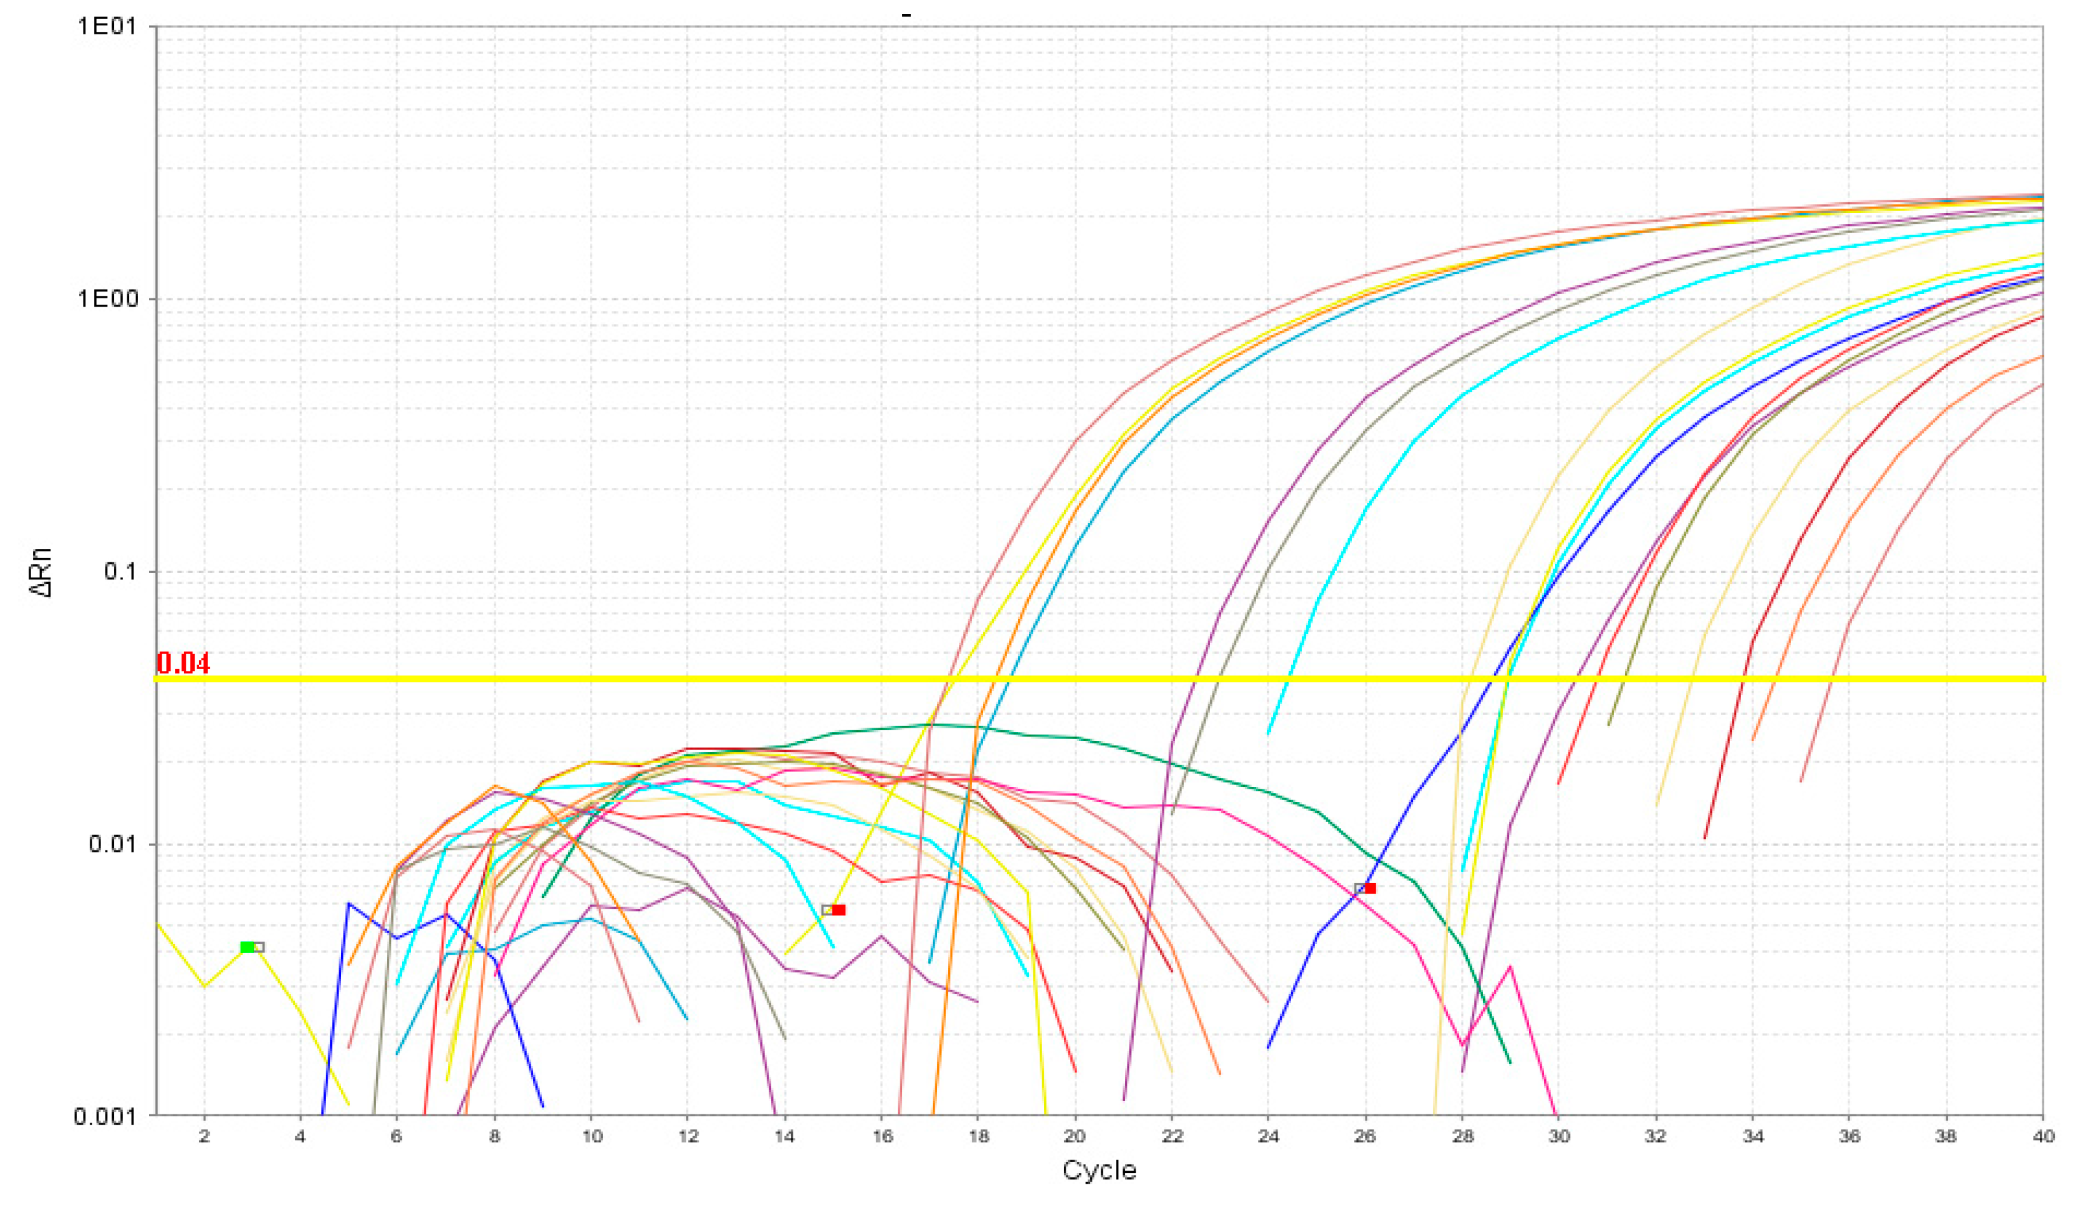Click the cycle 20 x-axis tick label
2078x1206 pixels.
[x=1075, y=1137]
